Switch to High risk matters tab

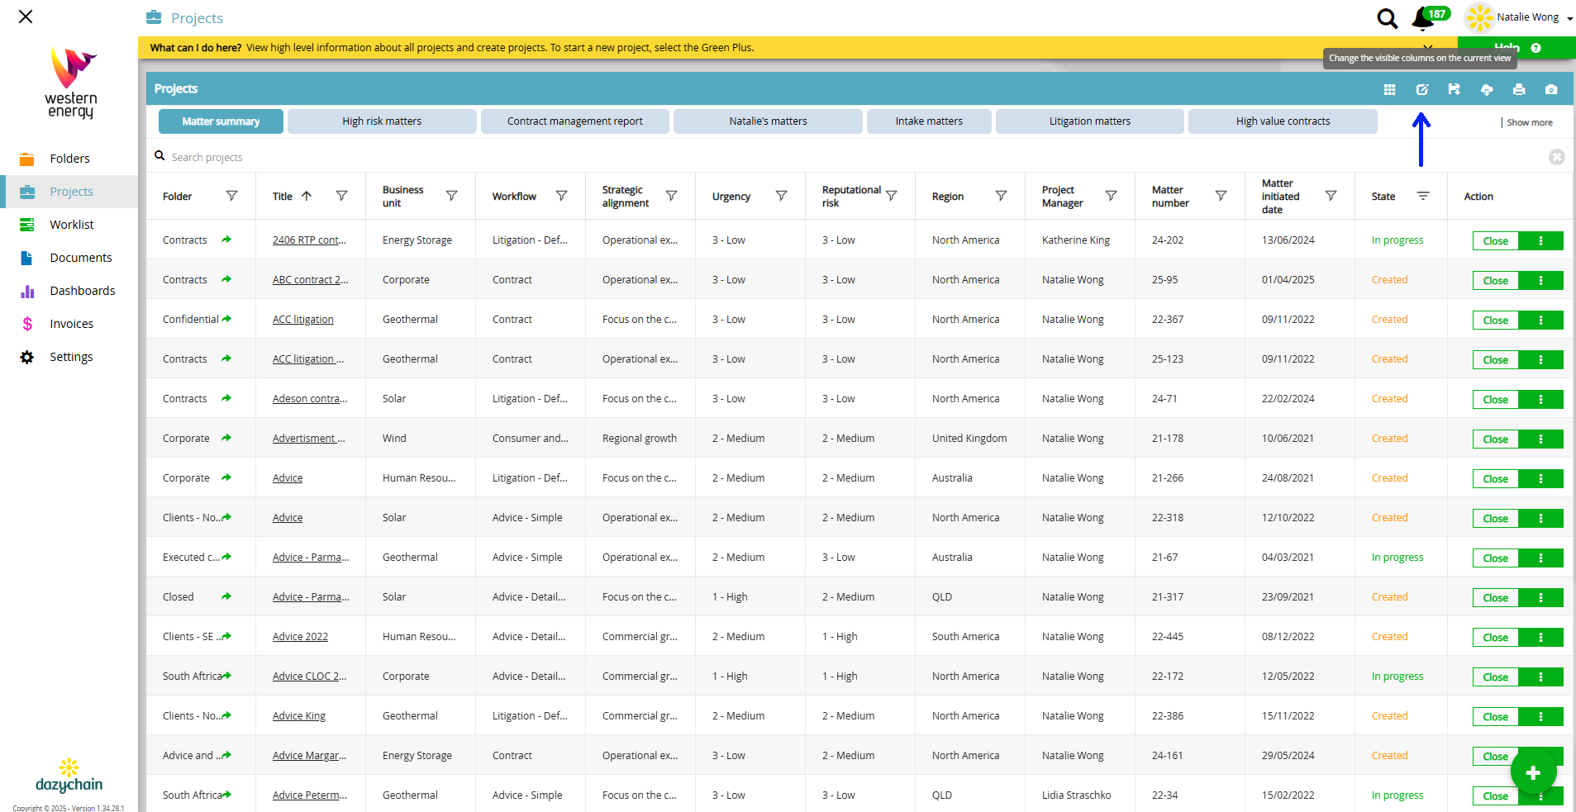coord(382,121)
